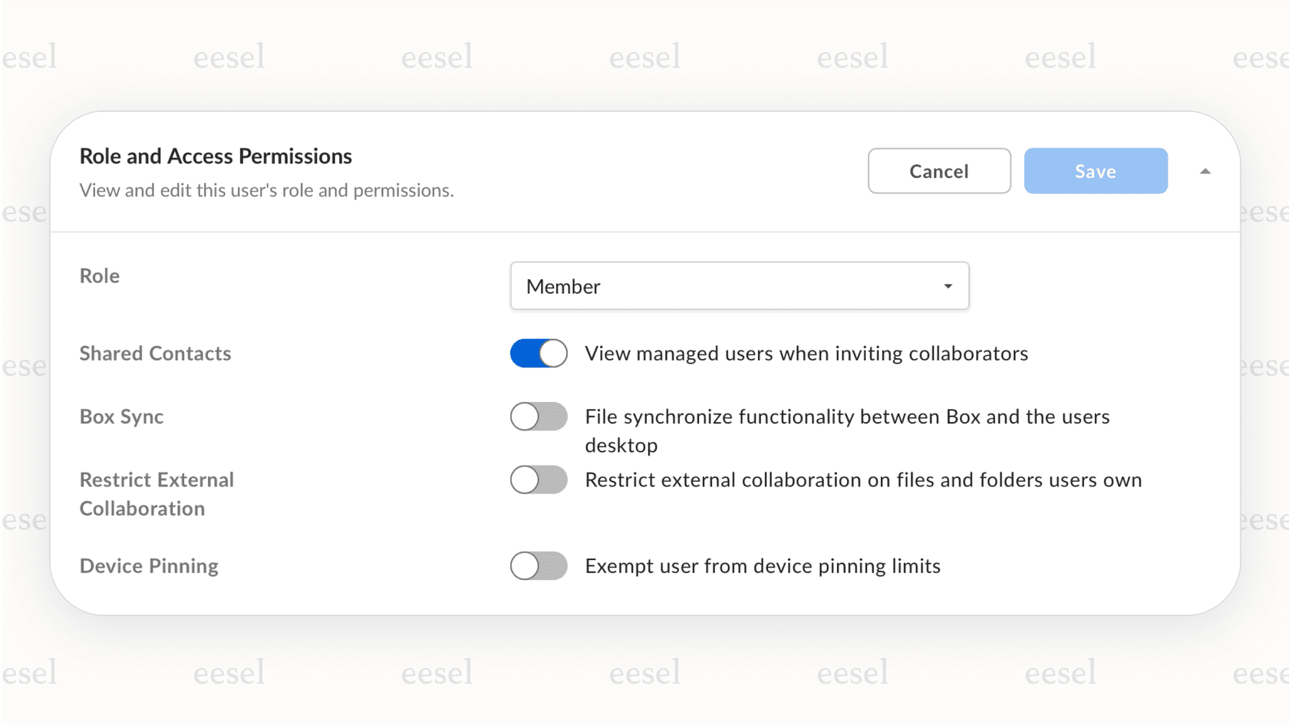Cancel editing the user's permissions
This screenshot has height=725, width=1289.
[x=938, y=171]
